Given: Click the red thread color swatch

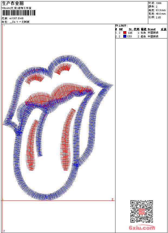Looking at the screenshot, I should (x=125, y=33).
